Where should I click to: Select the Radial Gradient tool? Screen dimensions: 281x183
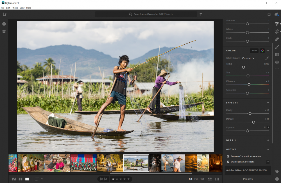(277, 62)
